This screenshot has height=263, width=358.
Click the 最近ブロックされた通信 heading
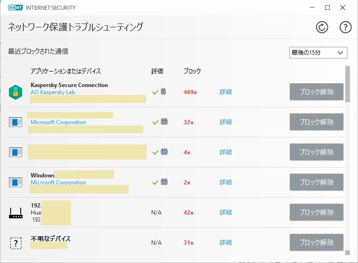(38, 51)
